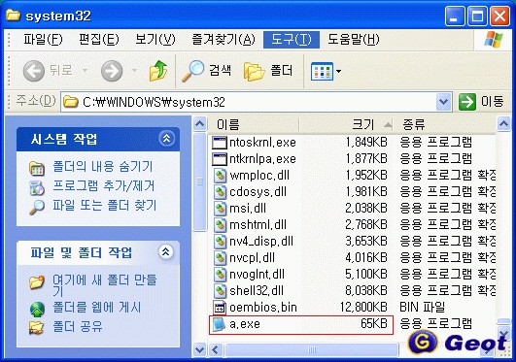Click the file list horizontal scroll left arrow
Screen dimensions: 516x362
pos(216,349)
